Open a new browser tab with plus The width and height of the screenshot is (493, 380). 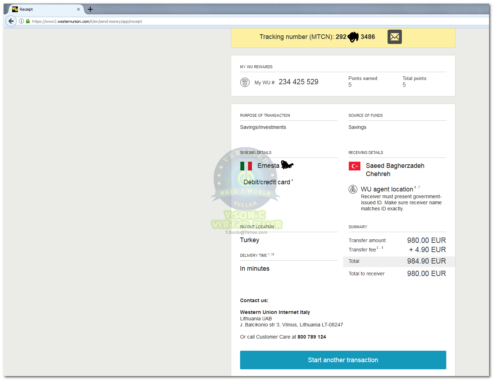point(90,9)
